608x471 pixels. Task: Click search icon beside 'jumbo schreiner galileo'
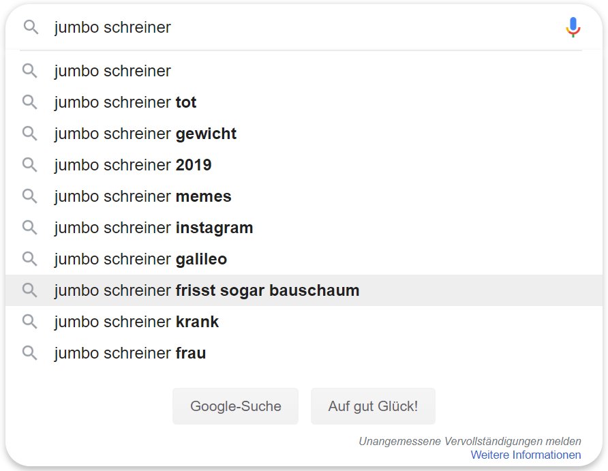point(29,259)
